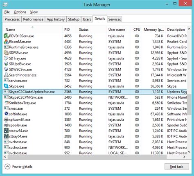
Task: Switch to the Processes tab
Action: [12, 19]
